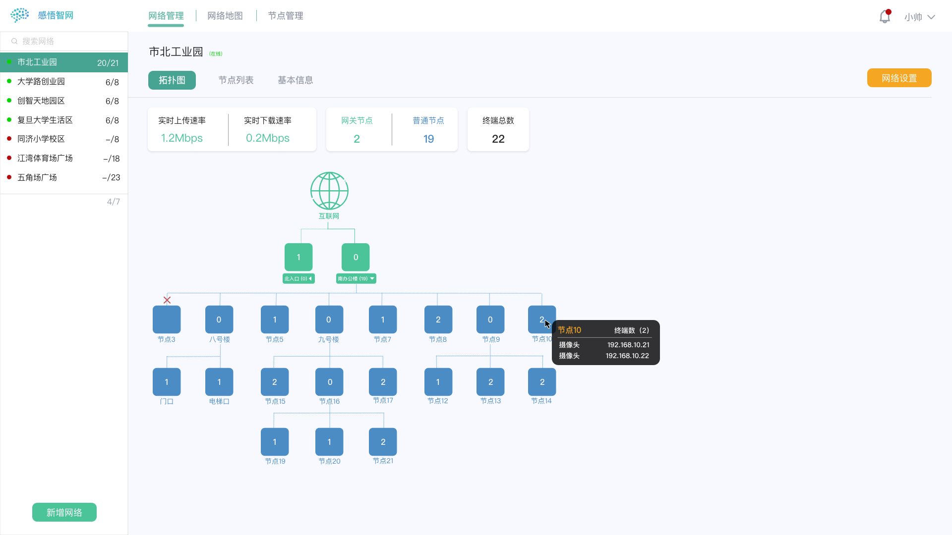The image size is (952, 535).
Task: Click the 九号楼 node icon
Action: pos(329,320)
